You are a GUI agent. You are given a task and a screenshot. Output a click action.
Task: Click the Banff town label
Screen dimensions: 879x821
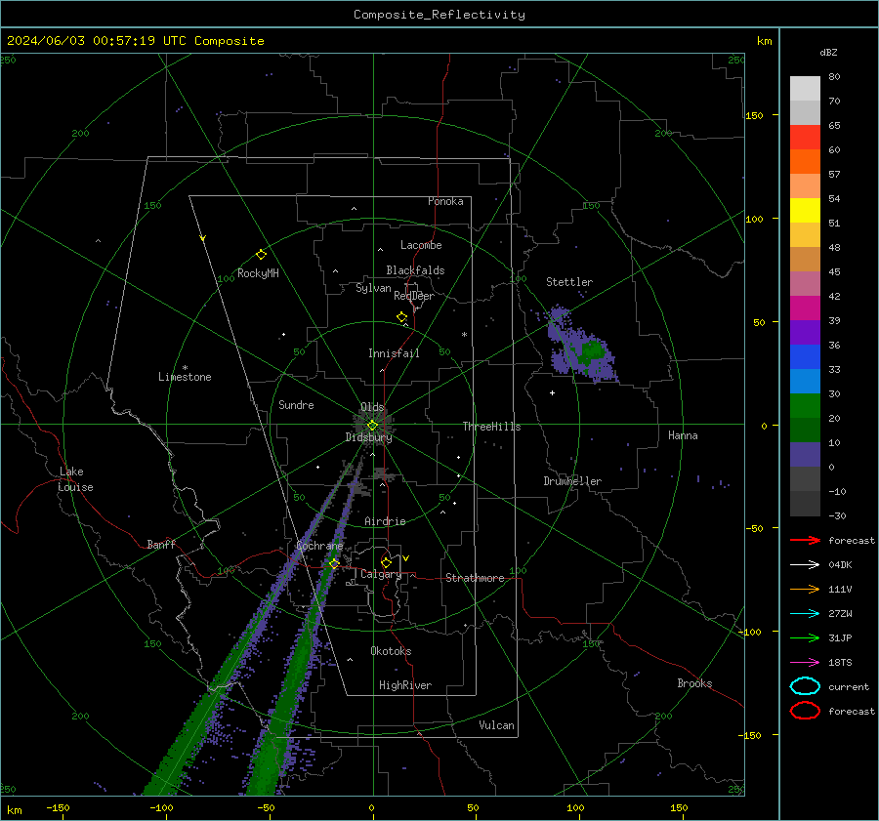point(161,544)
